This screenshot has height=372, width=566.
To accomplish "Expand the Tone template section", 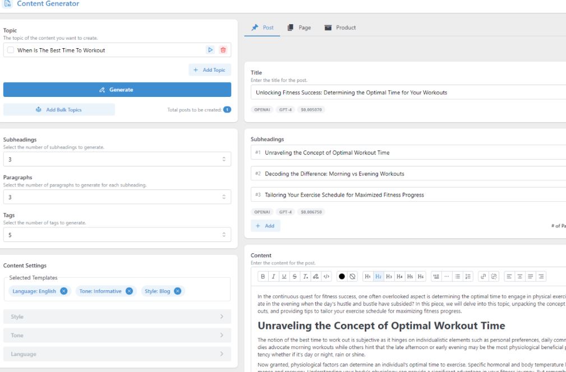I will (117, 335).
